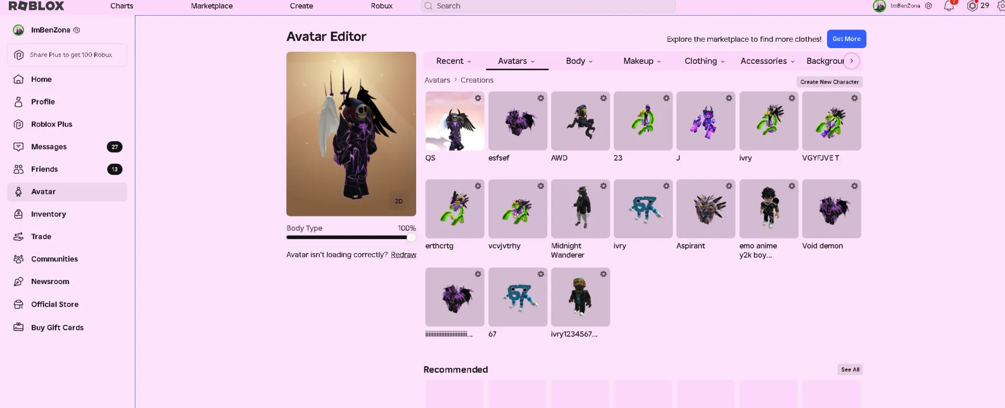Click Share Plus to get 100 Robux

pyautogui.click(x=67, y=55)
